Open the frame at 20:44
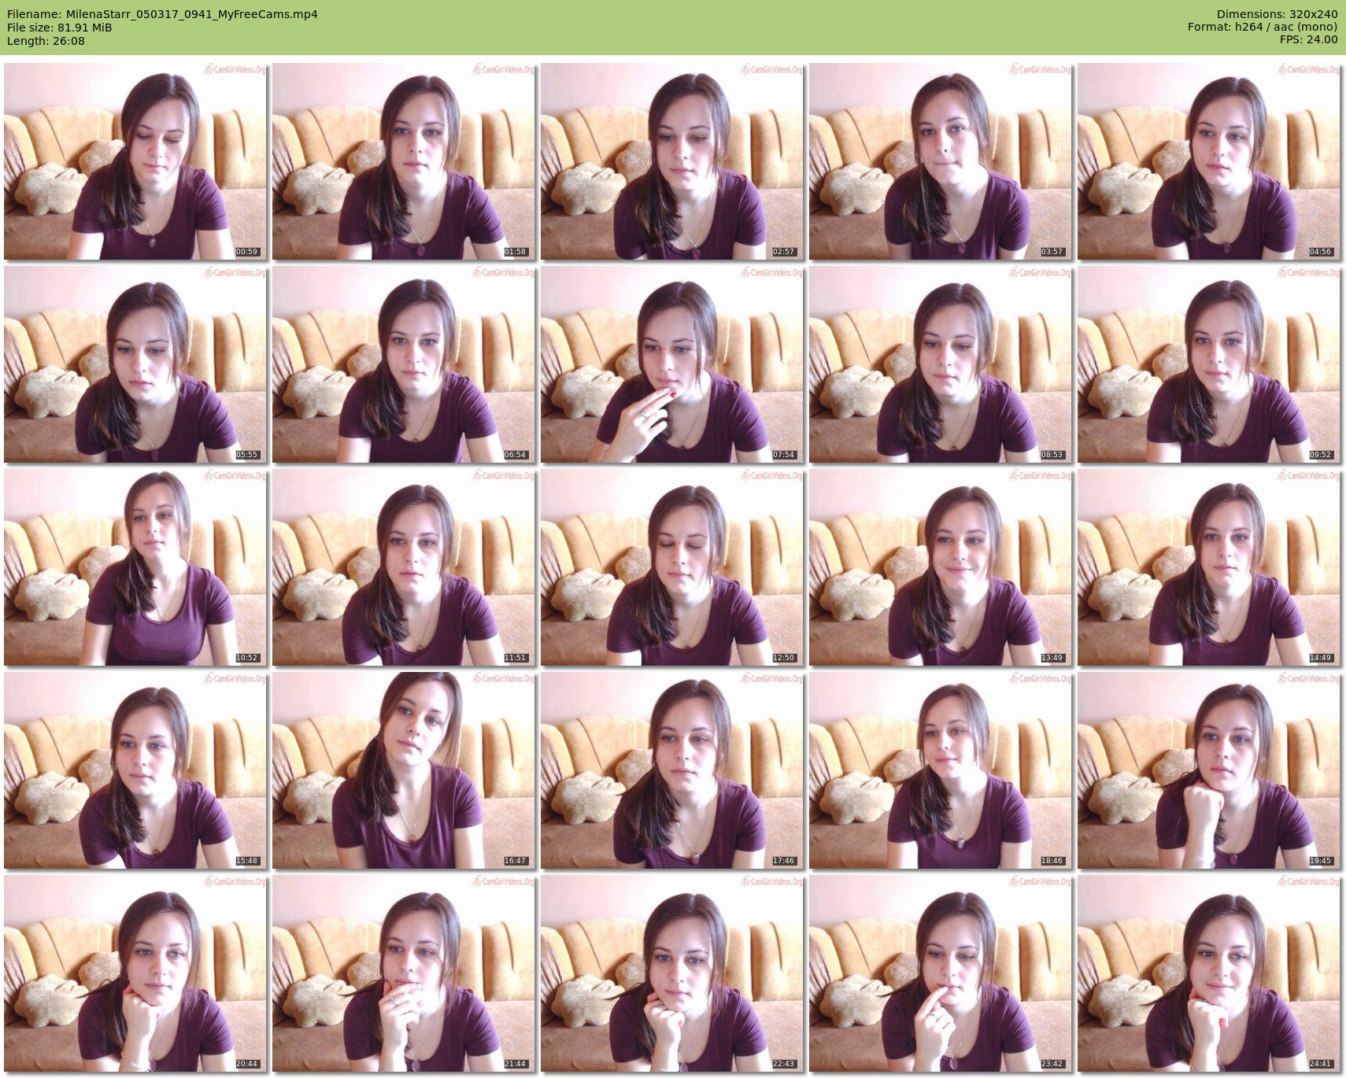The width and height of the screenshot is (1346, 1078). [x=135, y=973]
